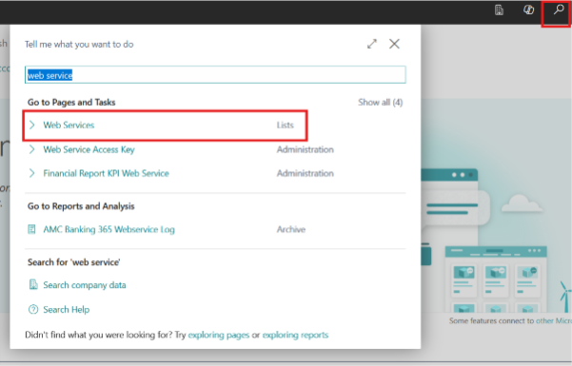Click the Search company data icon
The height and width of the screenshot is (366, 572).
pos(33,284)
